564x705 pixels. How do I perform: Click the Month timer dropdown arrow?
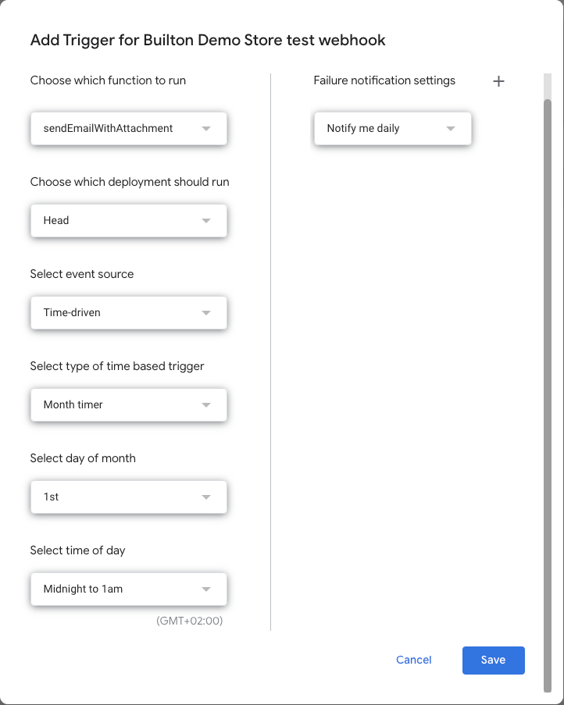[x=206, y=405]
